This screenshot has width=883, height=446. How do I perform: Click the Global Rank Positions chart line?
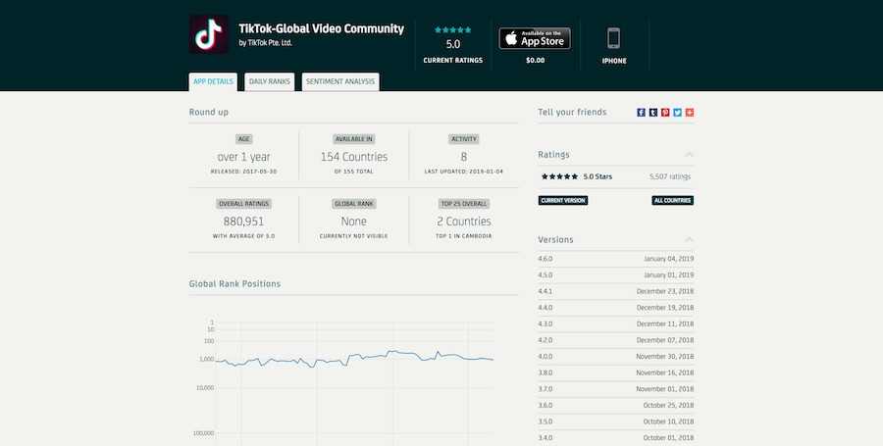[x=392, y=355]
